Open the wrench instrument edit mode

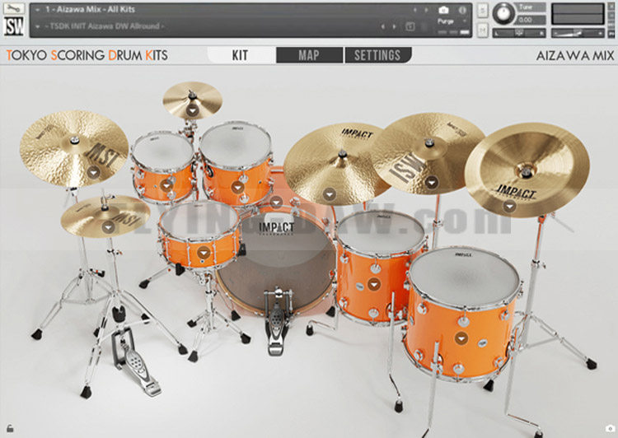click(14, 8)
